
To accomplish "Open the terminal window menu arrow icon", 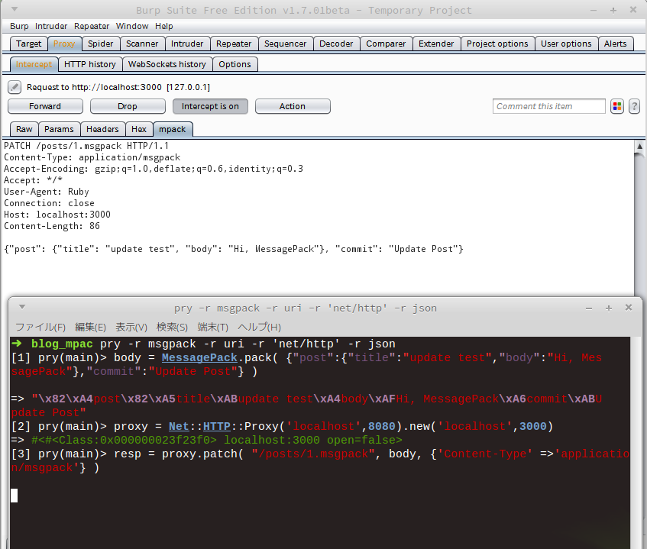I will (x=21, y=308).
